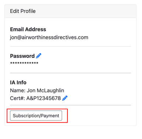Click the red highlight border around Subscription/Payment
Viewport: 142px width, 139px height.
37,109
